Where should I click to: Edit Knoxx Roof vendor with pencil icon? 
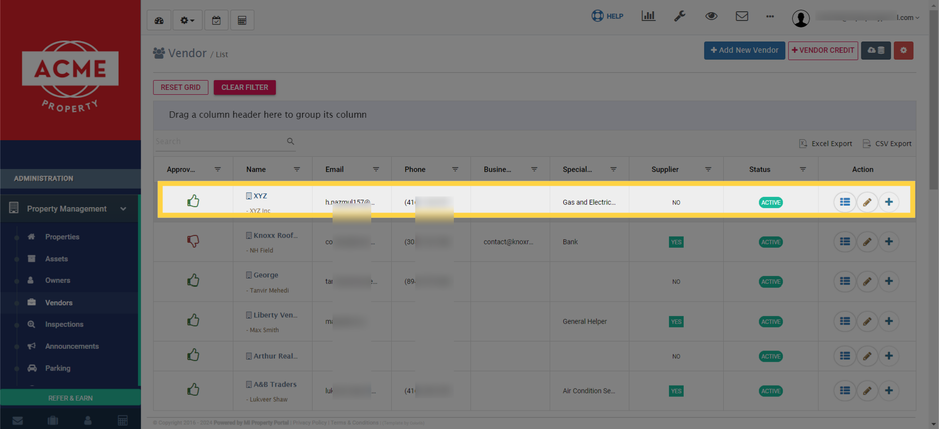(867, 241)
